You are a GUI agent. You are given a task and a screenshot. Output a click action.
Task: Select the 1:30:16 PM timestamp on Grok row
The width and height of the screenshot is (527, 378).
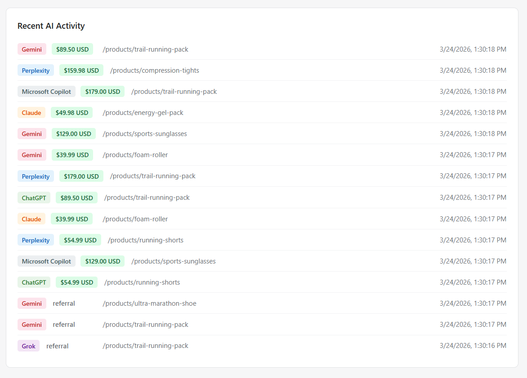point(473,346)
